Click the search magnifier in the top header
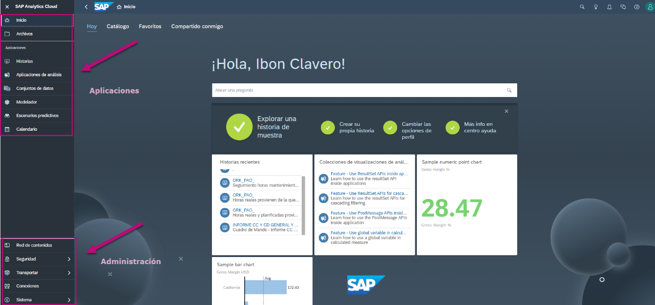 [582, 7]
